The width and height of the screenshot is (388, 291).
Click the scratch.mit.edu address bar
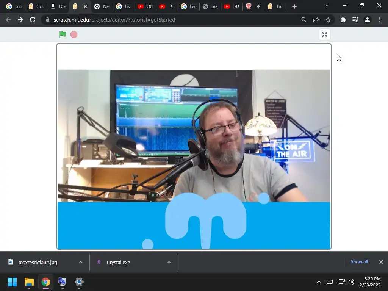click(x=114, y=20)
